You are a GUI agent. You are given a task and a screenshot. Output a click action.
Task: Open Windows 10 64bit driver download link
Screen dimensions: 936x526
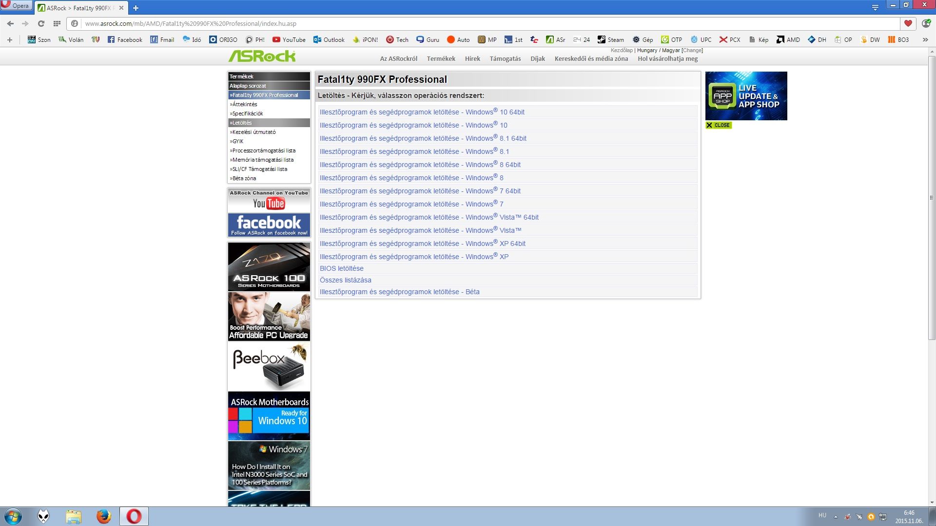tap(422, 112)
